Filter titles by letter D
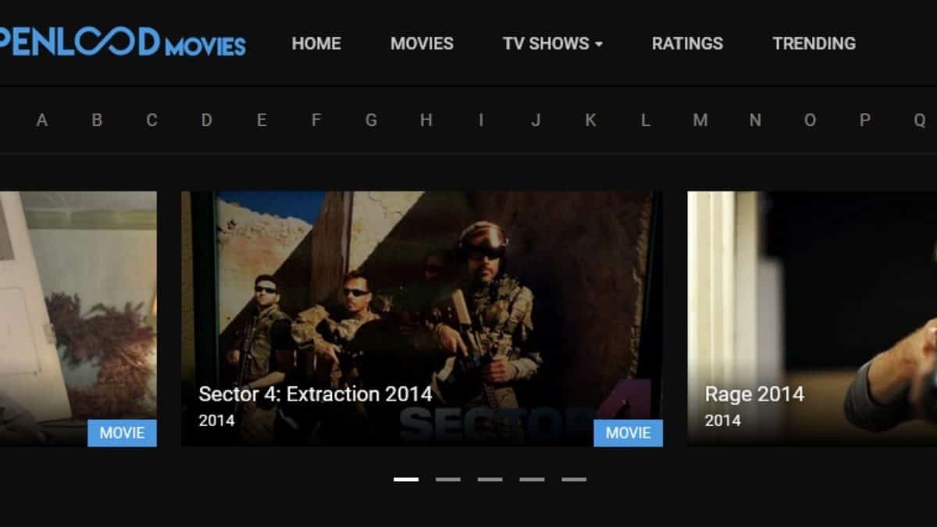Image resolution: width=937 pixels, height=527 pixels. click(x=206, y=120)
